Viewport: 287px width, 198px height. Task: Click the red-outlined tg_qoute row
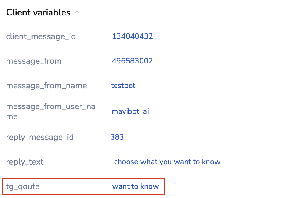pos(83,186)
